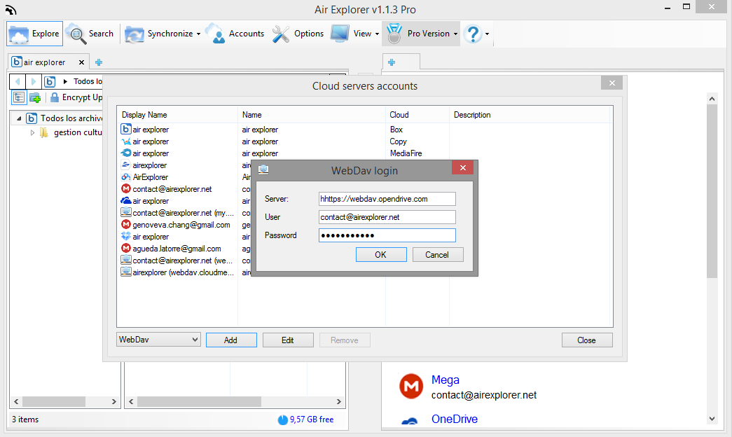
Task: Select the agueda.latorre@gmail.com account row
Action: (177, 249)
